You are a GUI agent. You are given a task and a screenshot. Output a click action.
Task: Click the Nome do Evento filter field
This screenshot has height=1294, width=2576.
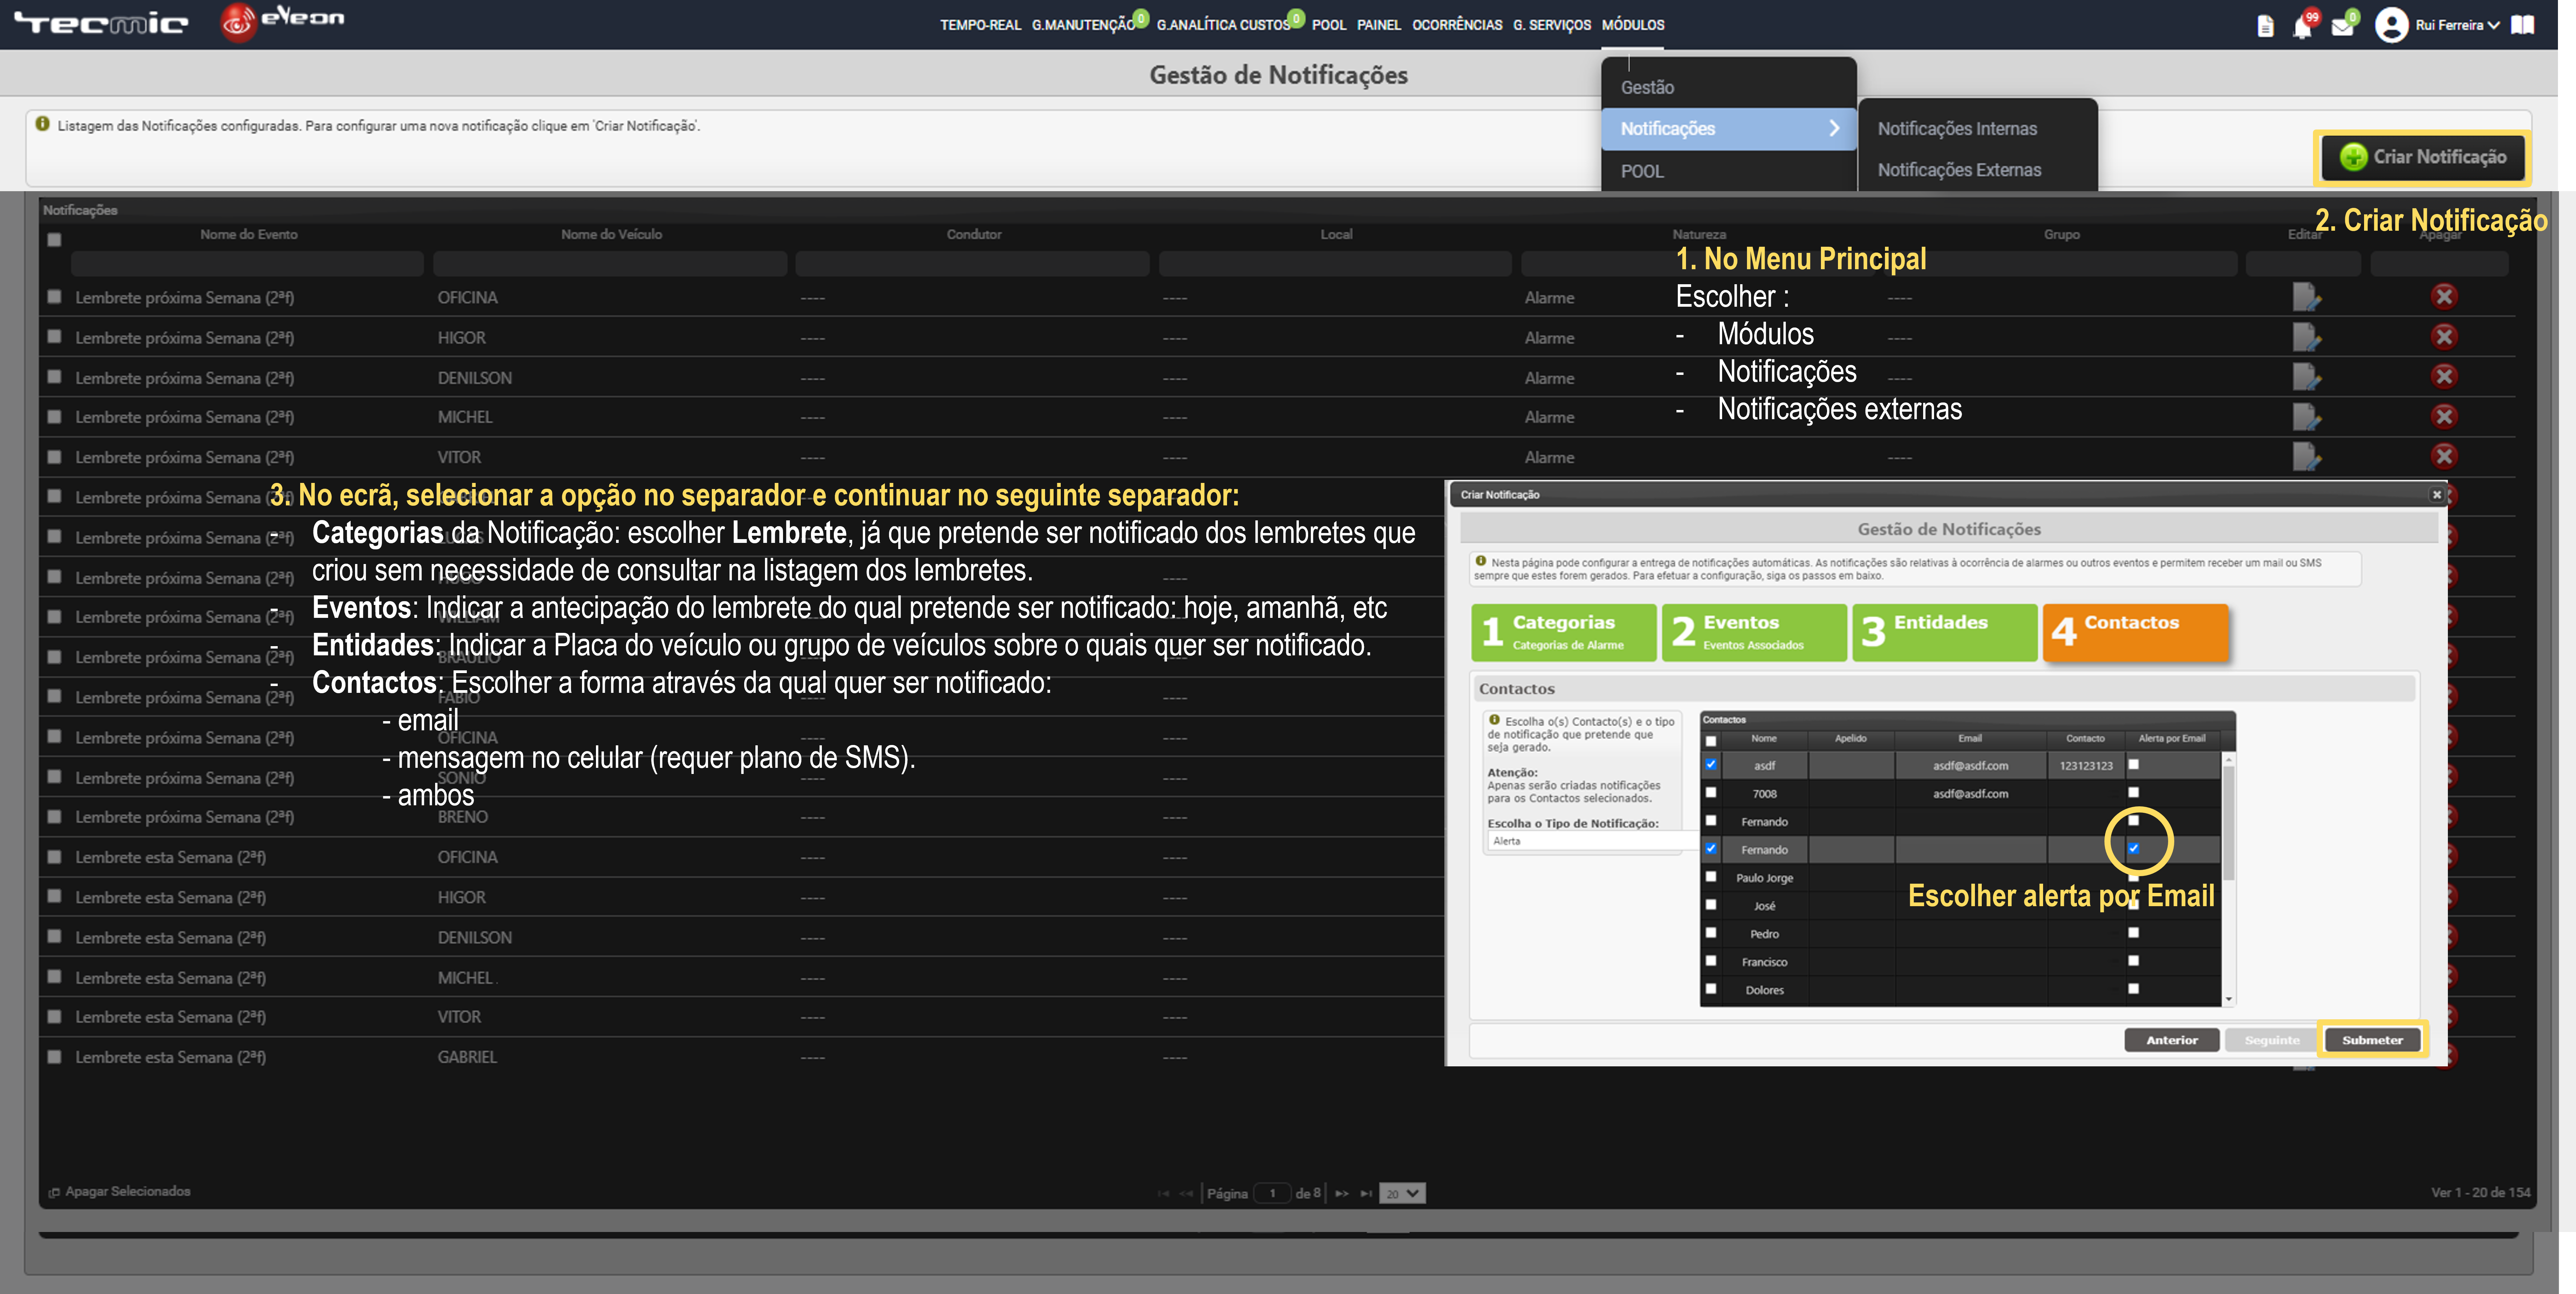pyautogui.click(x=247, y=264)
